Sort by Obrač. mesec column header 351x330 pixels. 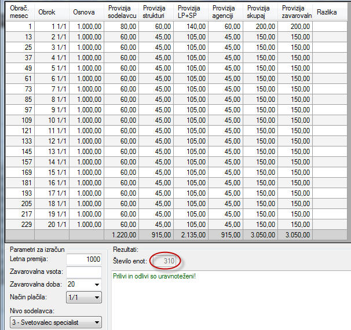[x=17, y=12]
